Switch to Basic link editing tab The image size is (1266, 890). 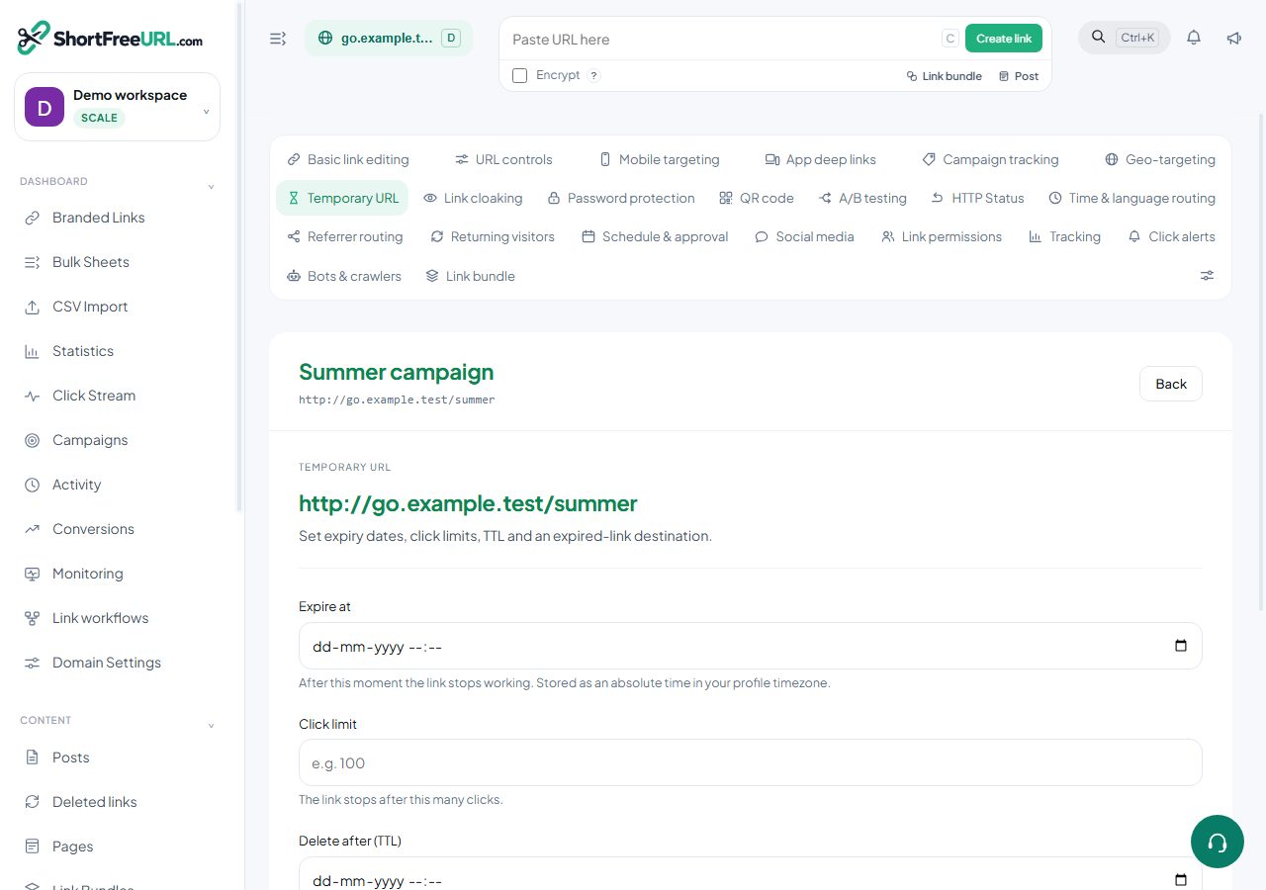[347, 159]
